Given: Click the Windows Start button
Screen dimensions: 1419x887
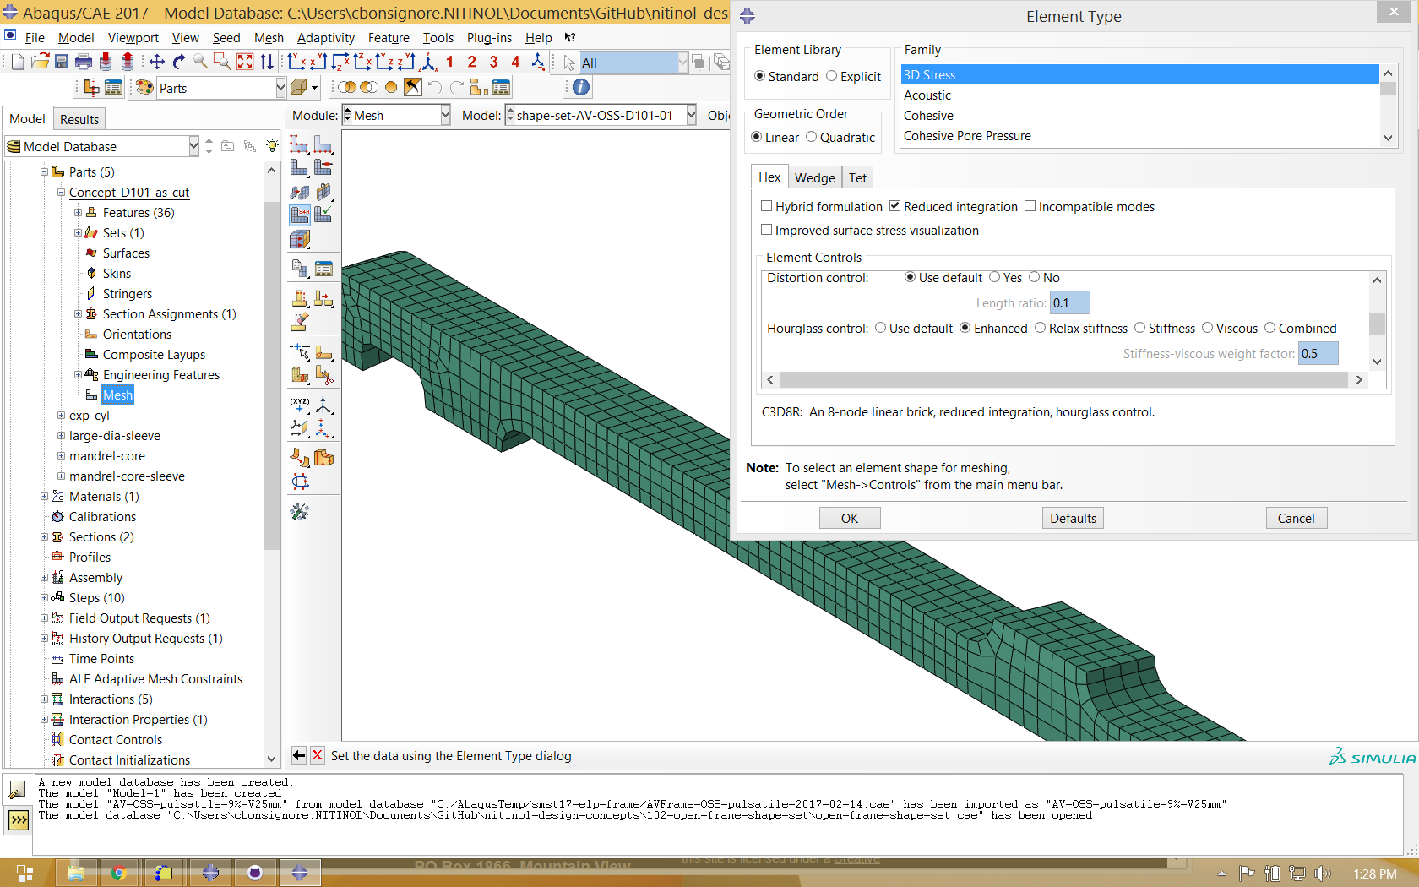Looking at the screenshot, I should 24,873.
